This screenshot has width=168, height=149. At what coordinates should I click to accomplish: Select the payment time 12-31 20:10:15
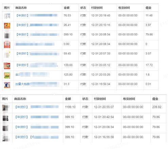pyautogui.click(x=101, y=25)
